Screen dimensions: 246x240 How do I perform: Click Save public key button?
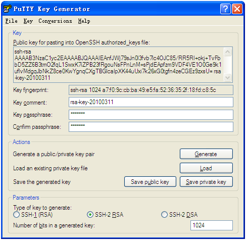150,182
